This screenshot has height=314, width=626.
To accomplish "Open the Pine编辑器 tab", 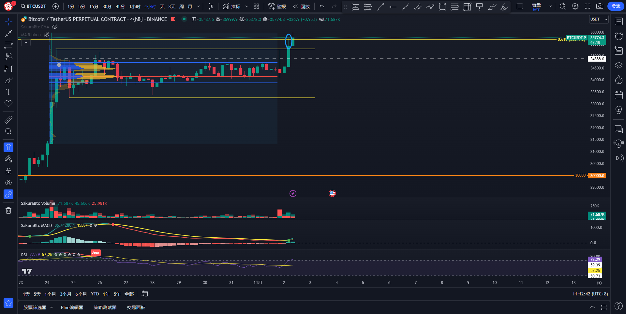I will coord(72,307).
